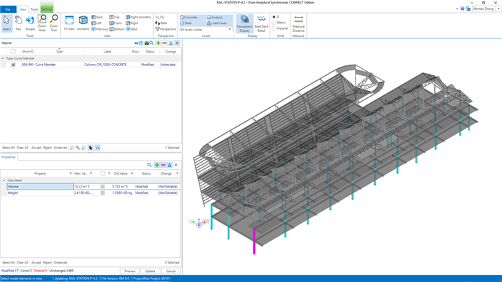
Task: Click the Update button
Action: tap(150, 271)
